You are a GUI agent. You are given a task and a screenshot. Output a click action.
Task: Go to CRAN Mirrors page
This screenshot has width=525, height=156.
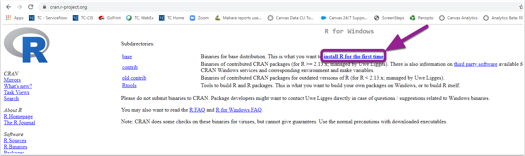coord(12,80)
